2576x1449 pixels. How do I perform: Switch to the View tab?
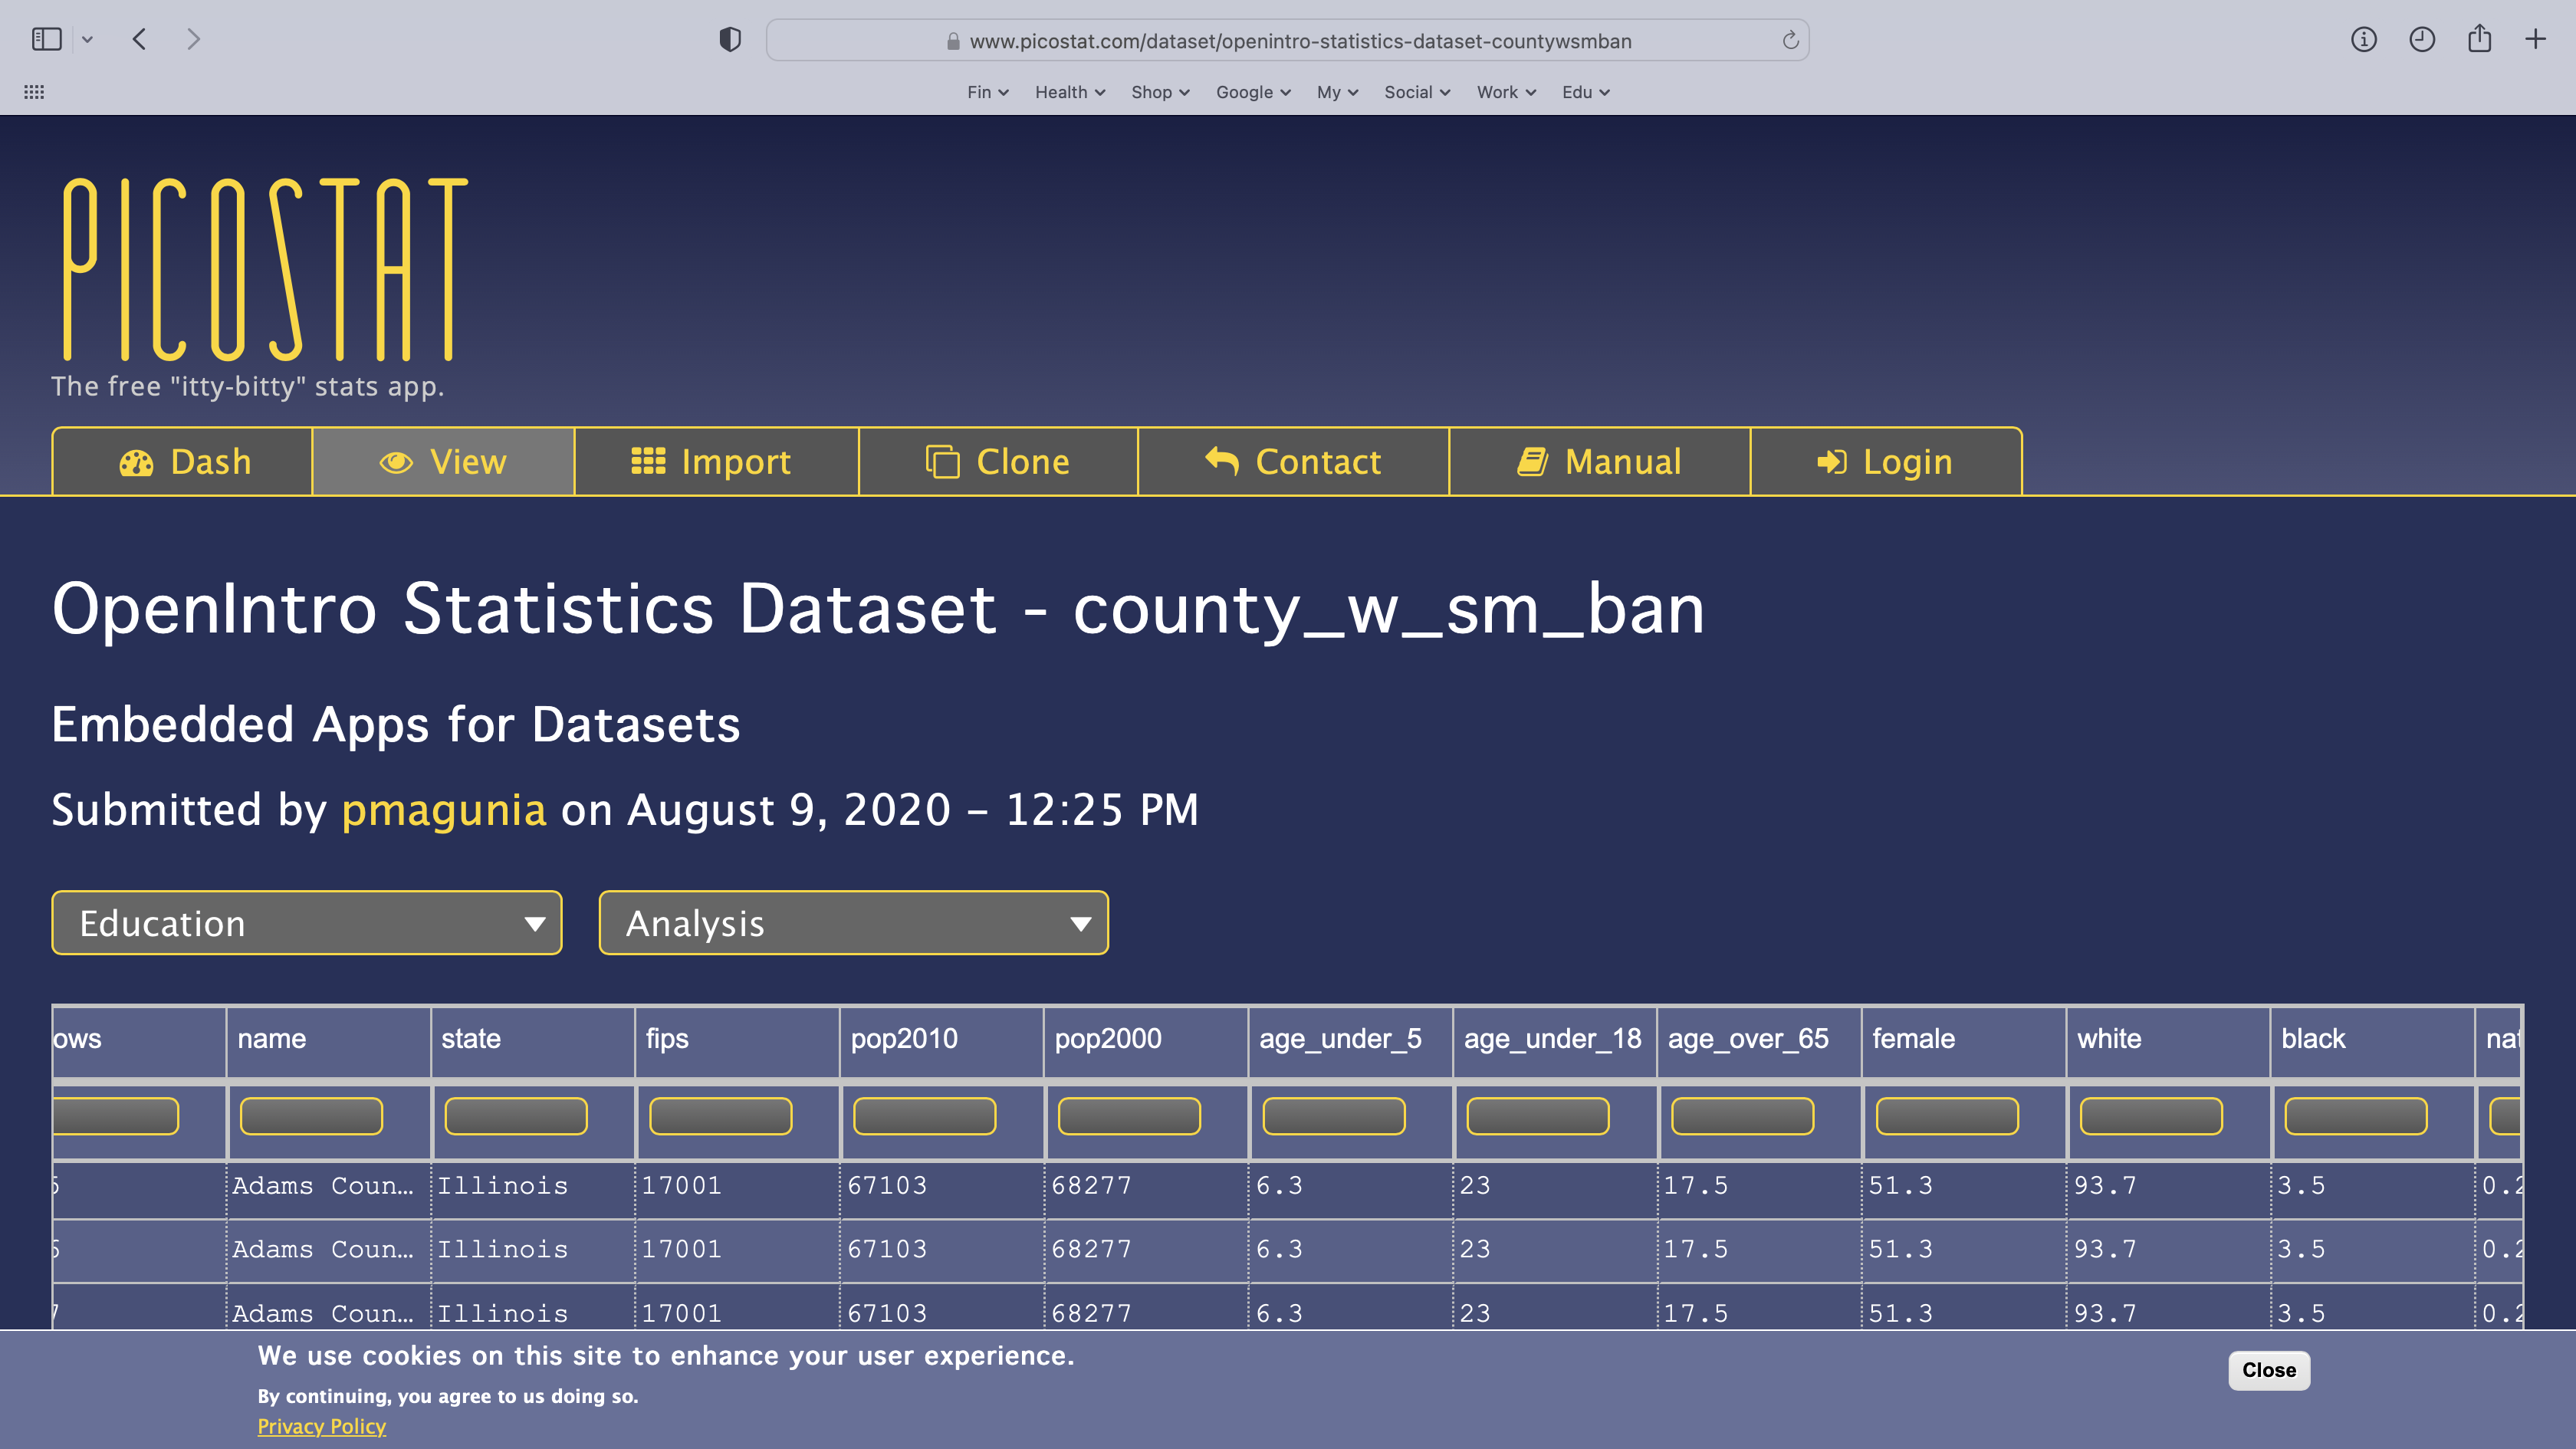click(444, 462)
